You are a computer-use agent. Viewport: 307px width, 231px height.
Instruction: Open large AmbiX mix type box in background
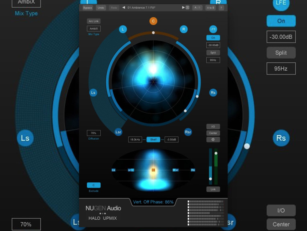(x=26, y=3)
